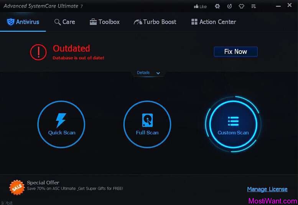298x205 pixels.
Task: Click the red Outdated warning icon
Action: click(x=38, y=52)
